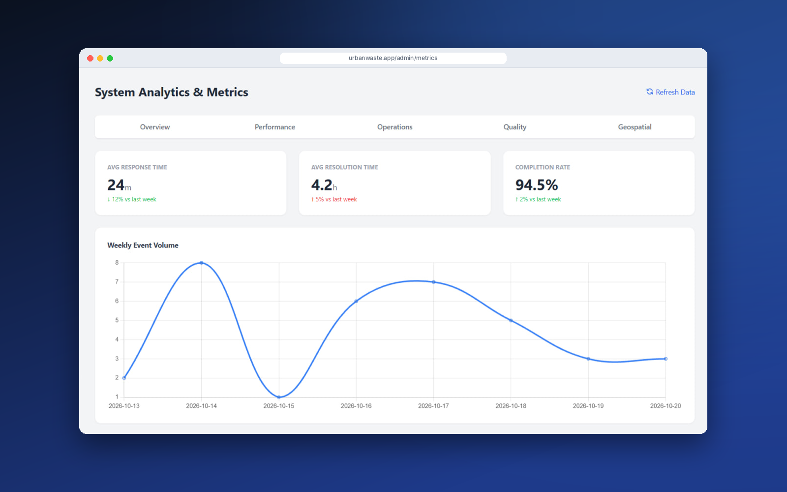Switch to the Overview tab
The height and width of the screenshot is (492, 787).
coord(155,127)
